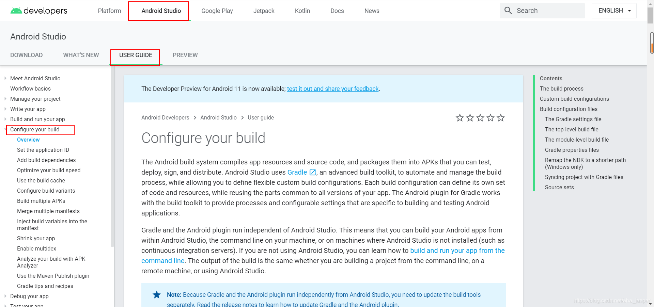The image size is (654, 307).
Task: Open Optimize your build speed
Action: click(x=49, y=170)
